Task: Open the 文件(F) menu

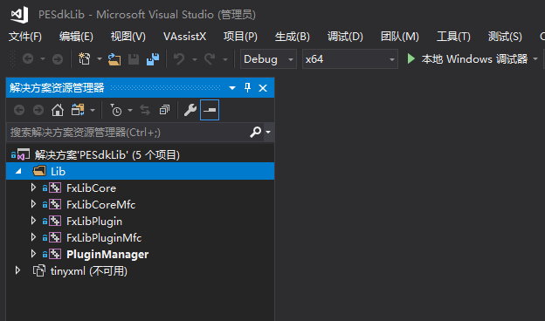Action: (x=25, y=37)
